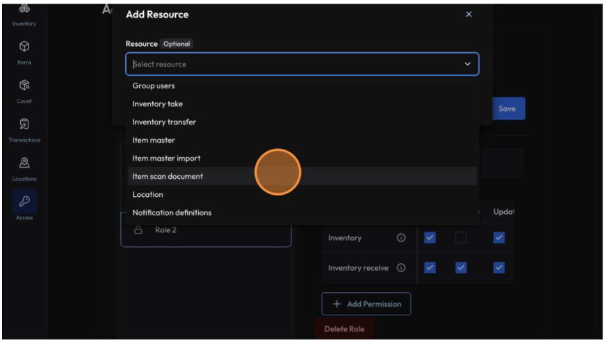Viewport: 609px width, 343px height.
Task: Show info for Inventory receive permission
Action: 401,268
